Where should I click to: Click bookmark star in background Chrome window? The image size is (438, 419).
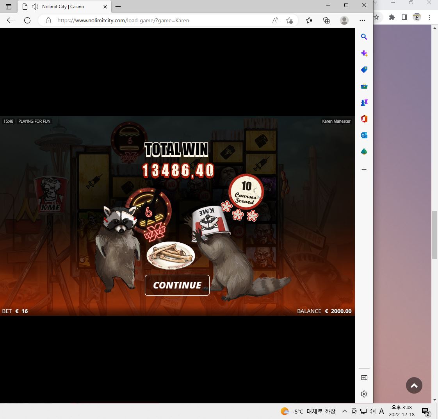click(x=376, y=17)
